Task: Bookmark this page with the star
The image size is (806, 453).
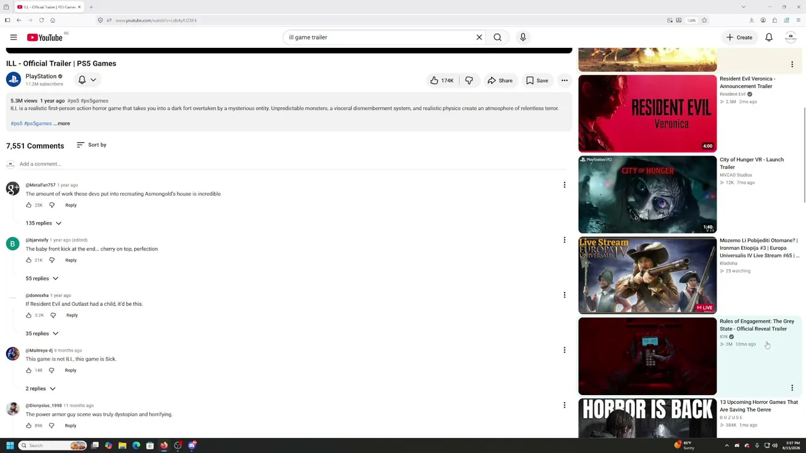Action: [704, 20]
